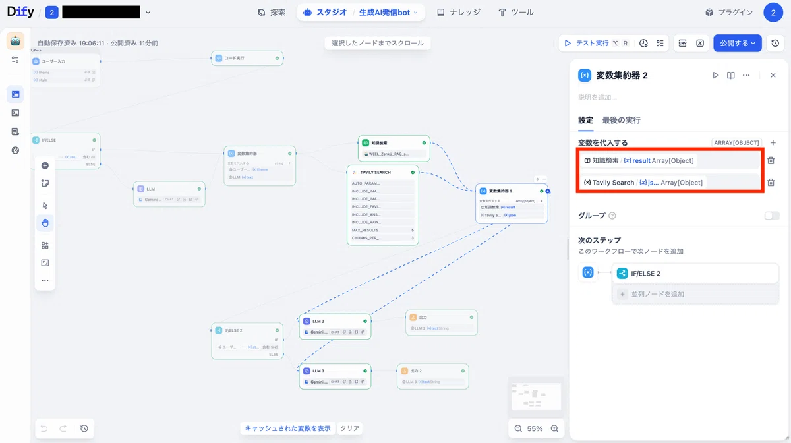Open the workspace name dropdown chevron
This screenshot has height=443, width=791.
point(148,12)
